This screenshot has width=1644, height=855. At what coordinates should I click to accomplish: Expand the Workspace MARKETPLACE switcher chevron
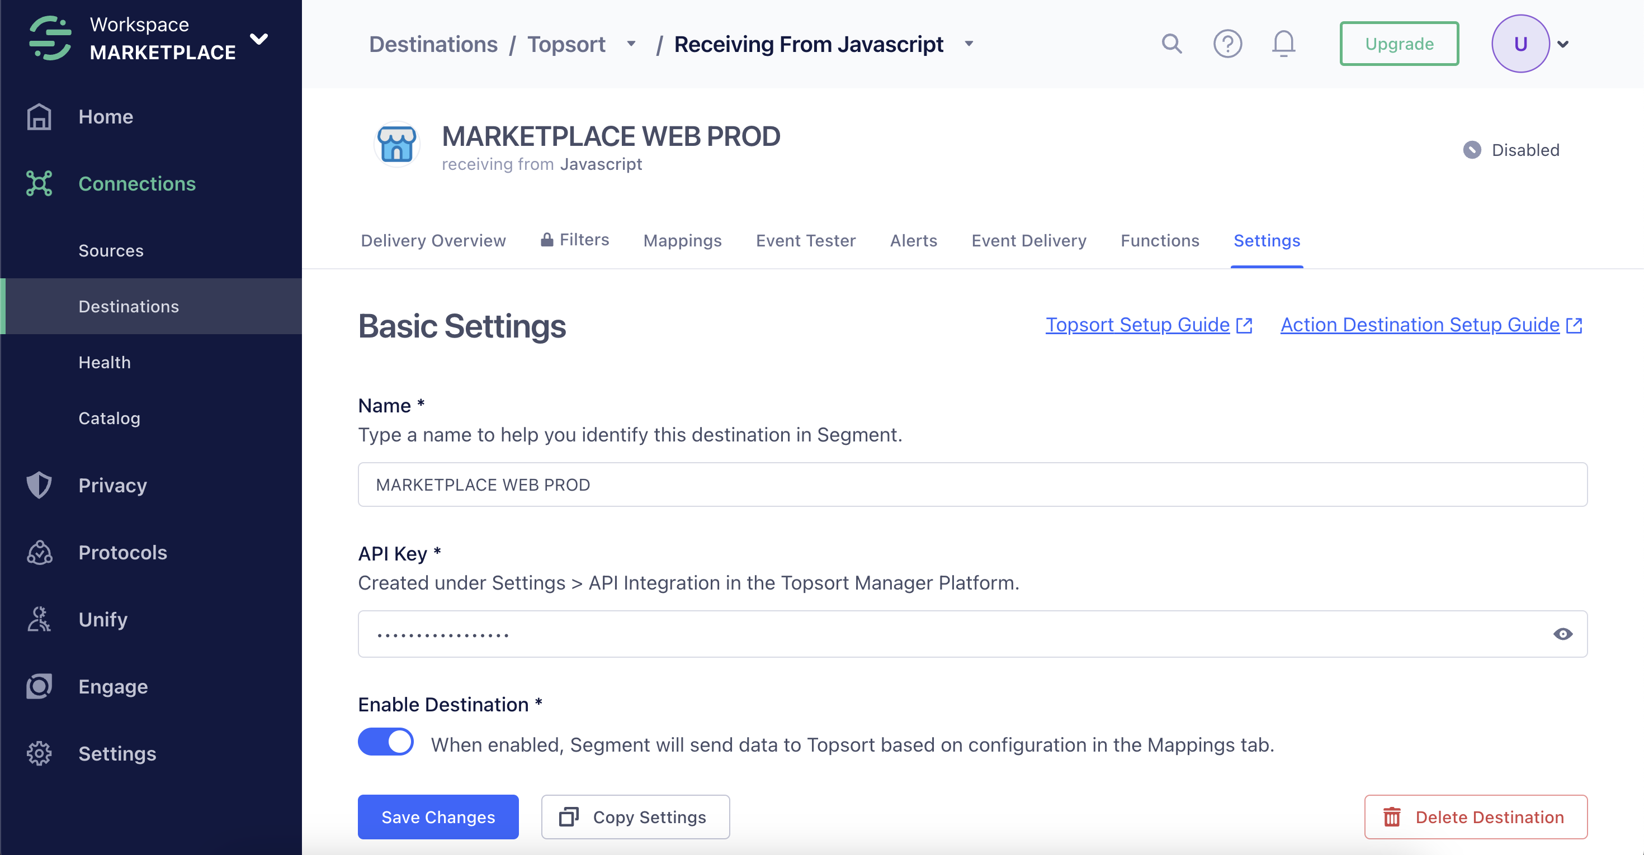tap(259, 39)
